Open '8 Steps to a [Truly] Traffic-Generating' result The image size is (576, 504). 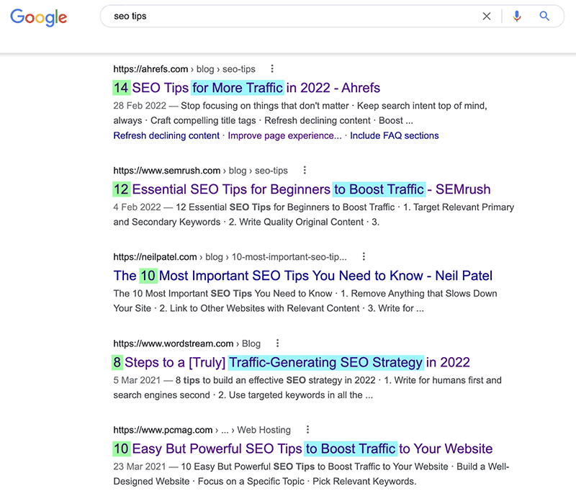pyautogui.click(x=291, y=362)
